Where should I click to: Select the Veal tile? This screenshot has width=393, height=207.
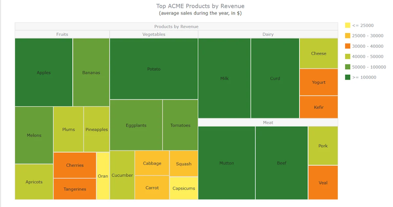point(323,182)
